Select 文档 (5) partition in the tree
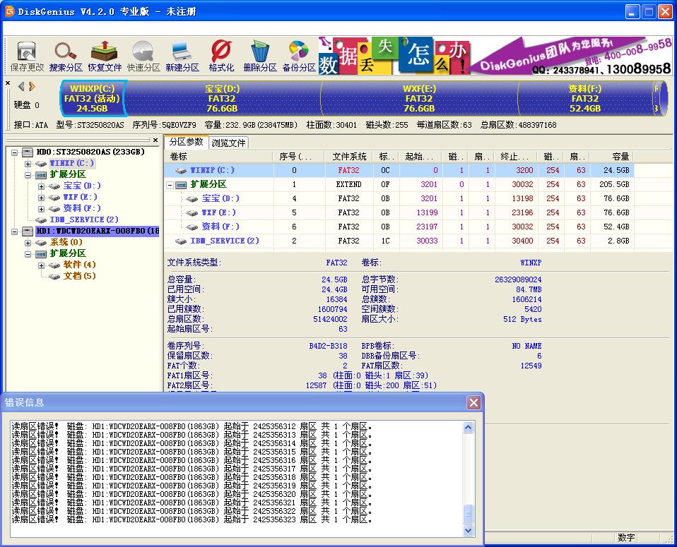The height and width of the screenshot is (547, 677). point(79,276)
